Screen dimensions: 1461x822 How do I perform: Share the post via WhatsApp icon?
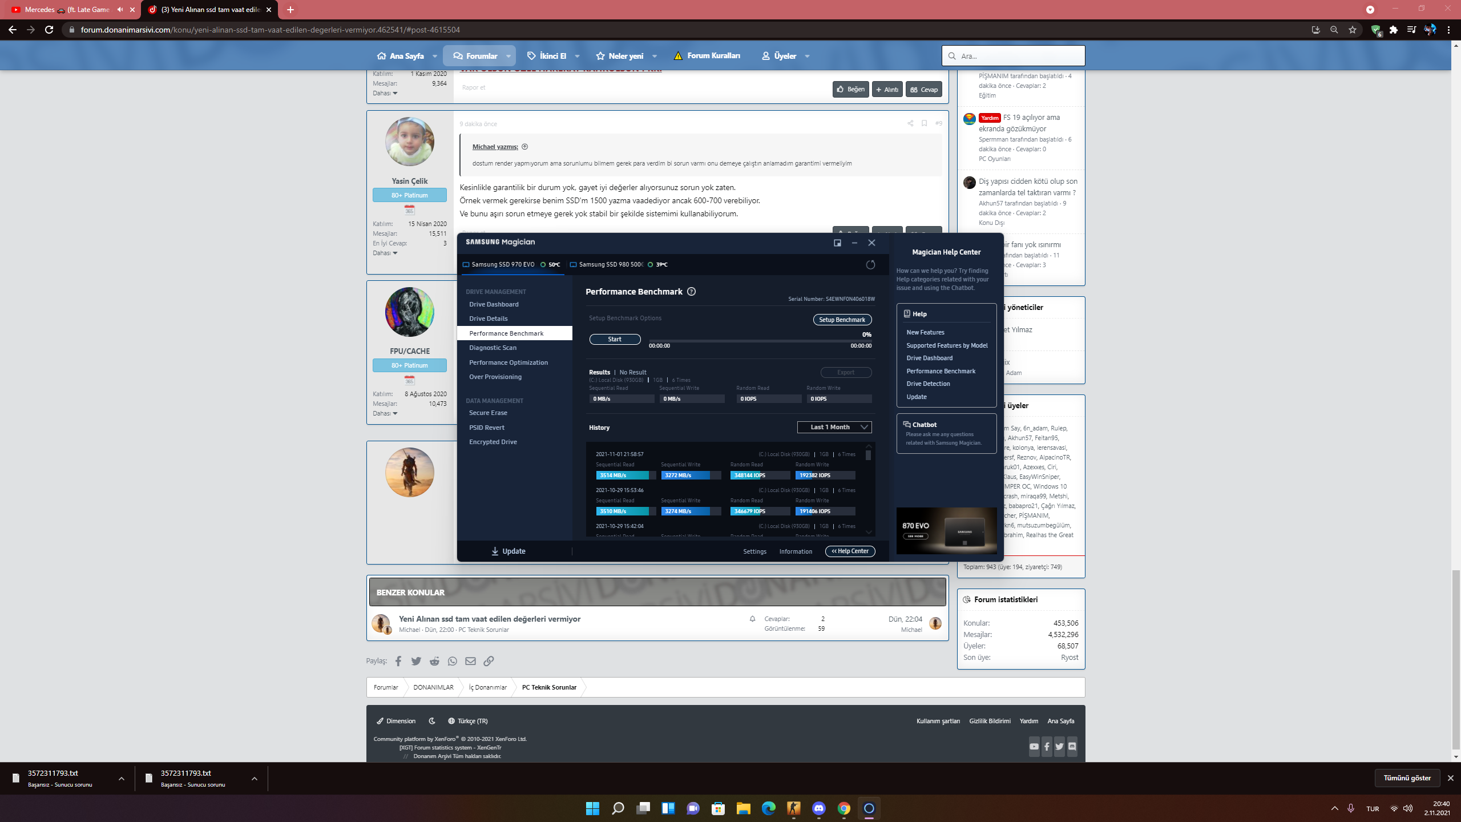point(453,661)
